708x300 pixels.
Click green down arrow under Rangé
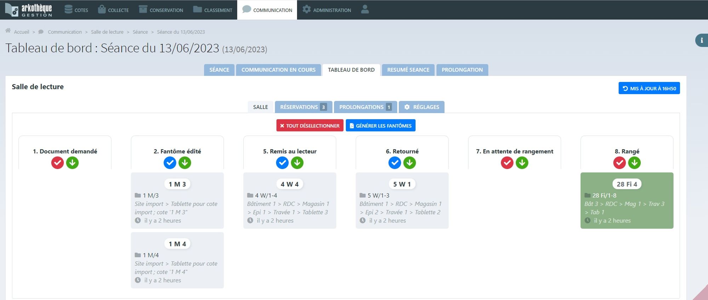(x=634, y=163)
